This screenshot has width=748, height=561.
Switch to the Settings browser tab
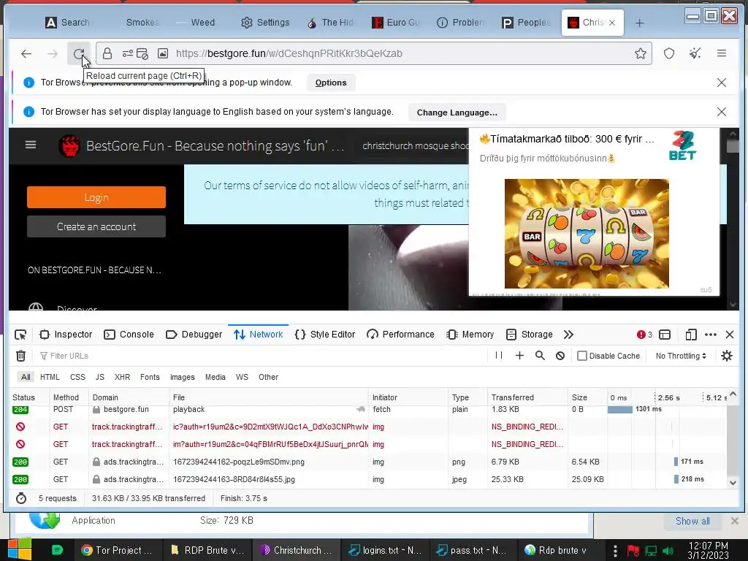coord(265,23)
